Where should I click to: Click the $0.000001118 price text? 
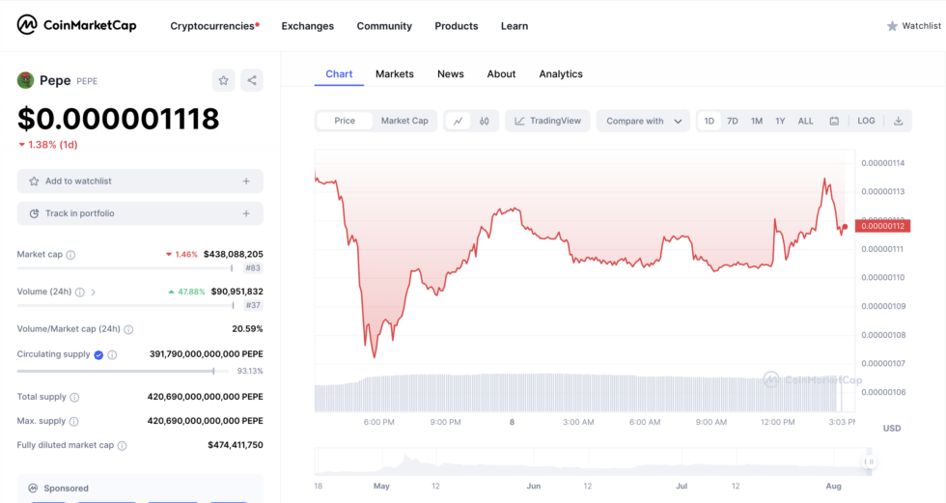[118, 119]
